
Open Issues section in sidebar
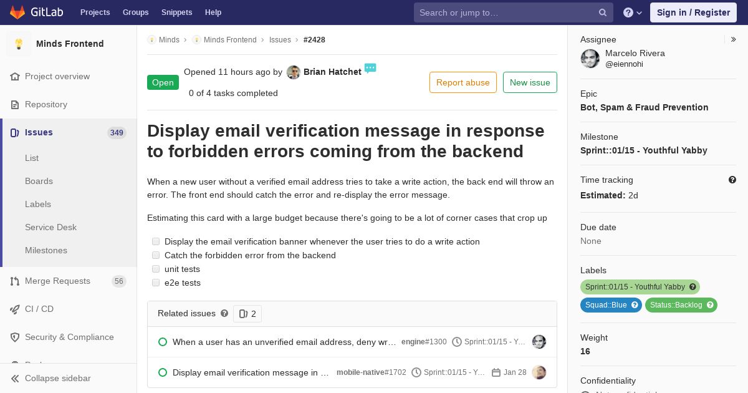39,132
